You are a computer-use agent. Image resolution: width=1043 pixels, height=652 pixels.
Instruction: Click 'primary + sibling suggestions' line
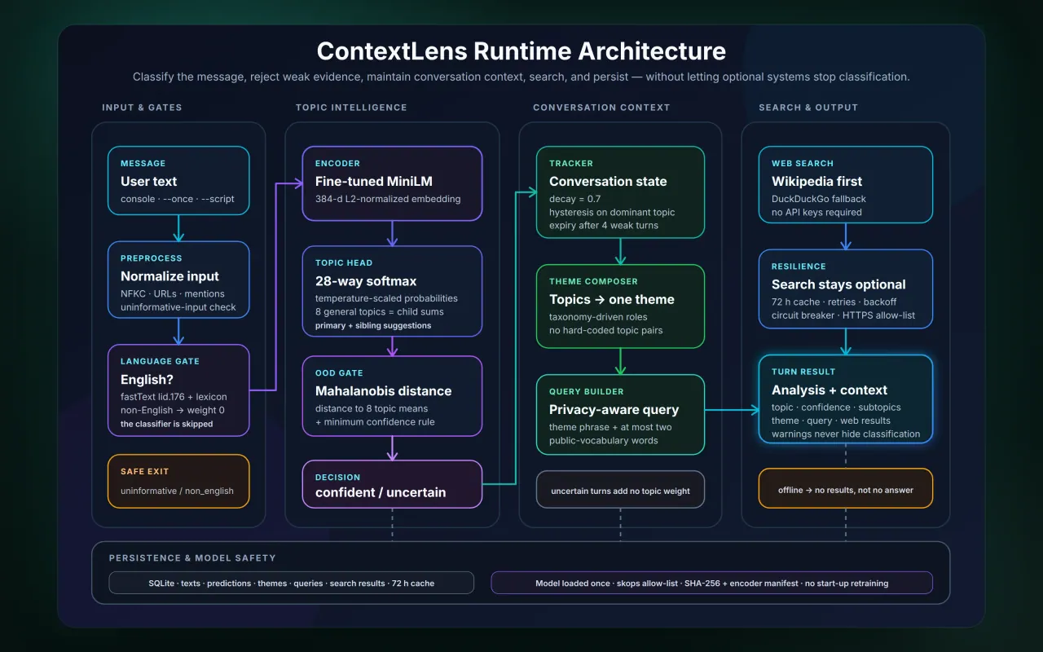pyautogui.click(x=373, y=326)
